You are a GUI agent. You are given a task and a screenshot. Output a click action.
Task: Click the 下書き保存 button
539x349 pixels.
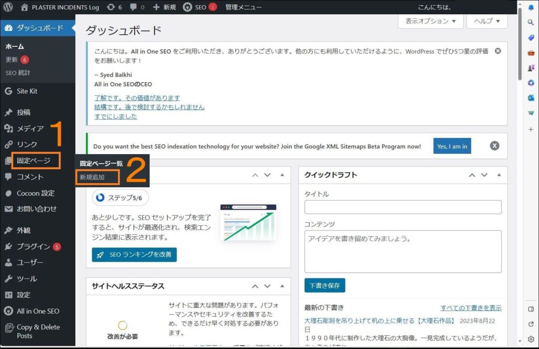pyautogui.click(x=325, y=285)
